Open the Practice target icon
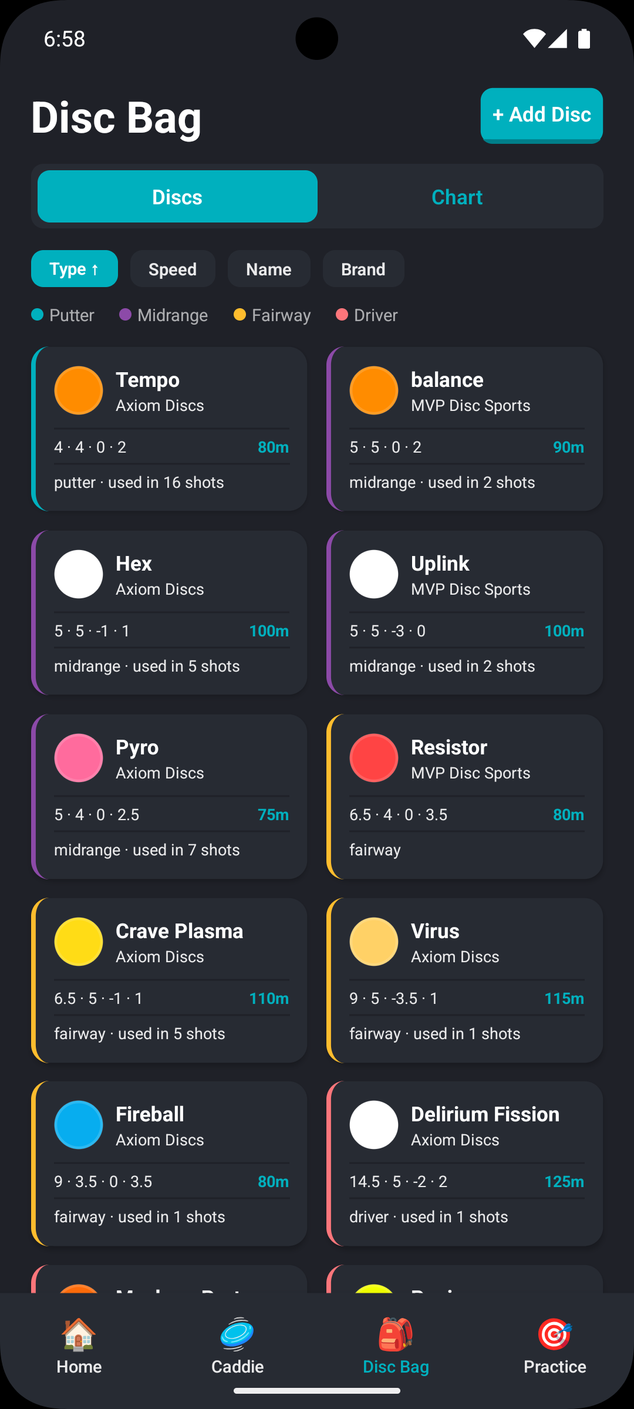The image size is (634, 1409). pyautogui.click(x=554, y=1334)
